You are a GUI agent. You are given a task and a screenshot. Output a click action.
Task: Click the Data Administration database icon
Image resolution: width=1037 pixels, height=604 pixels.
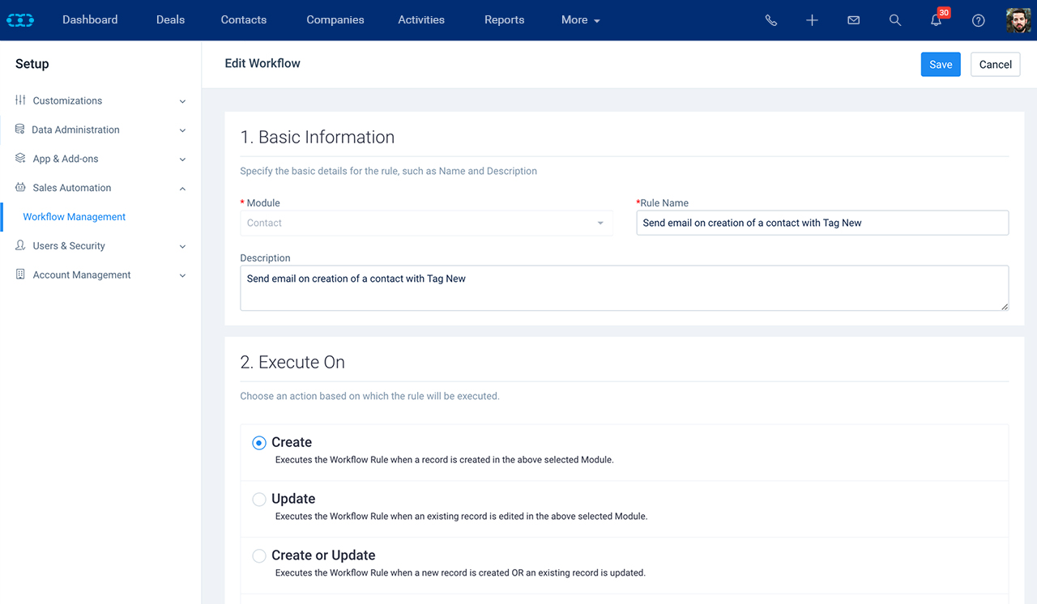tap(19, 130)
